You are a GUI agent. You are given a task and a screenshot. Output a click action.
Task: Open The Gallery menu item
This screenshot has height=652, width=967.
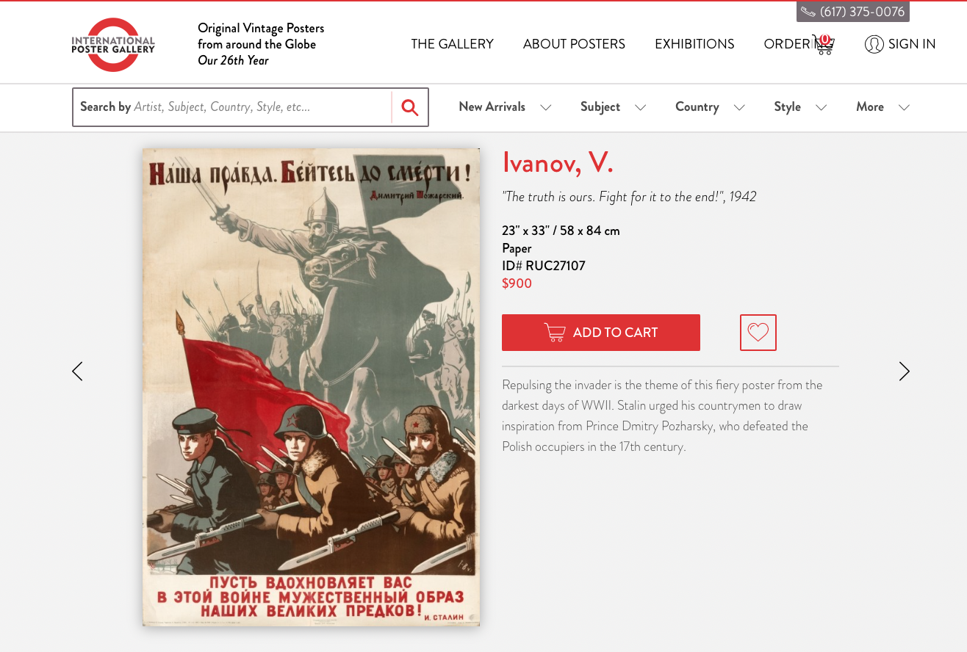452,44
